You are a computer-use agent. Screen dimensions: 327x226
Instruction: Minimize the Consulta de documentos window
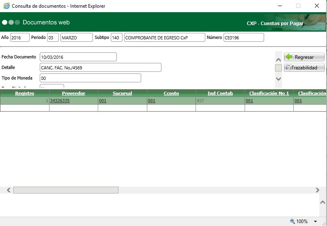coord(280,6)
